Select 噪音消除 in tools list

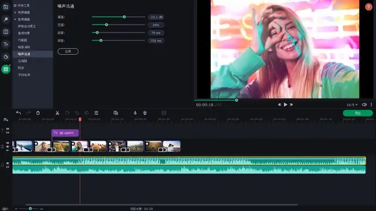pyautogui.click(x=24, y=47)
